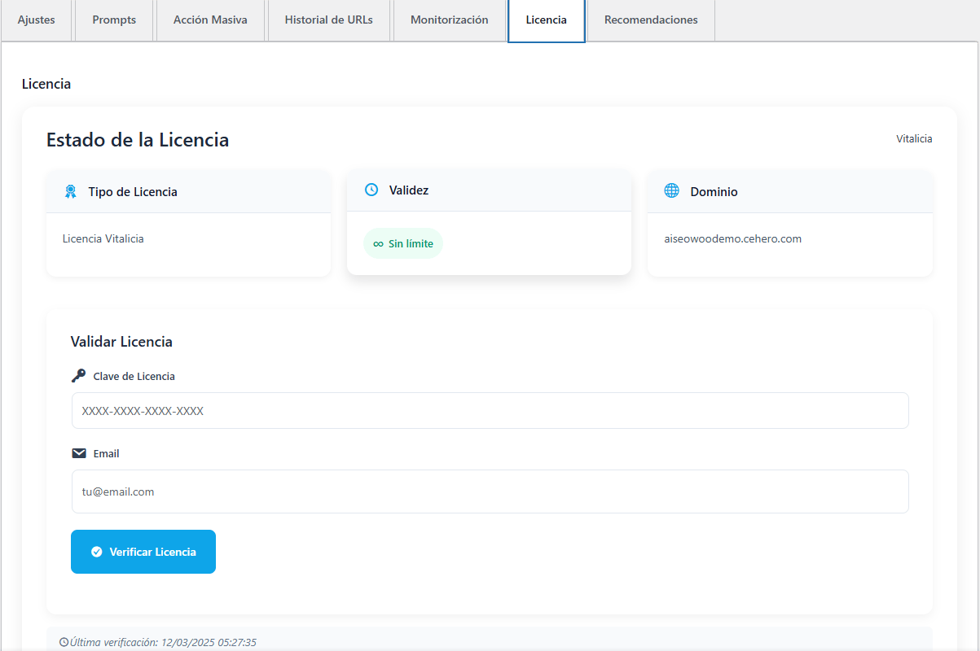Open the Historial de URLs tab
This screenshot has height=651, width=980.
(328, 20)
